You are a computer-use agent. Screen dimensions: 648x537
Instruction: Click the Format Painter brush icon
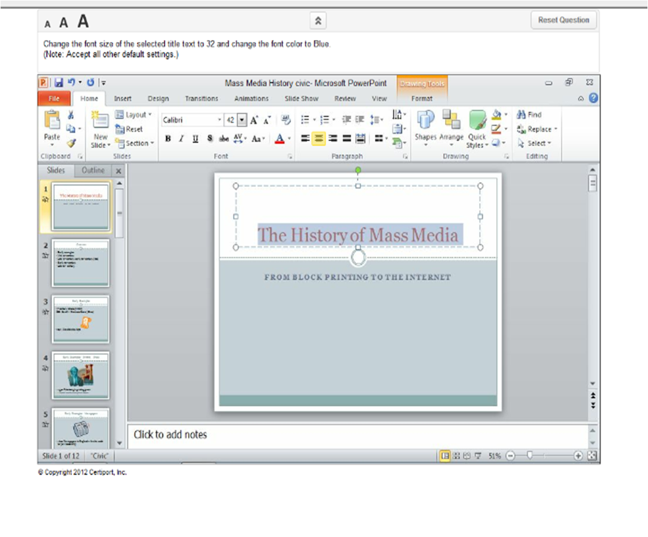point(71,143)
